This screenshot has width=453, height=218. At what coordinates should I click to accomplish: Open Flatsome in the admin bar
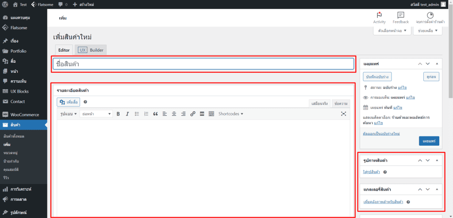click(42, 4)
